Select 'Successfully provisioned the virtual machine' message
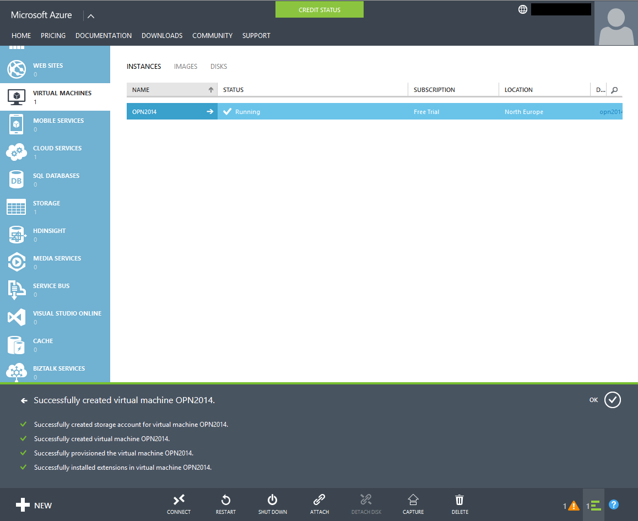The height and width of the screenshot is (521, 638). pyautogui.click(x=113, y=453)
